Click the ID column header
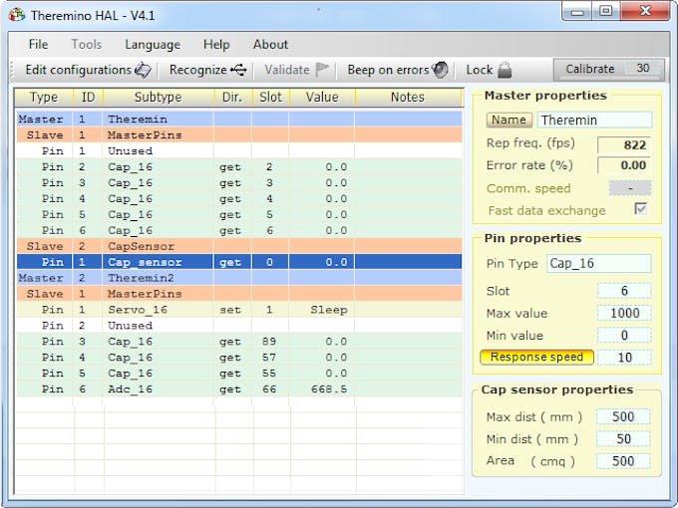Screen dimensions: 678x508 [x=88, y=98]
